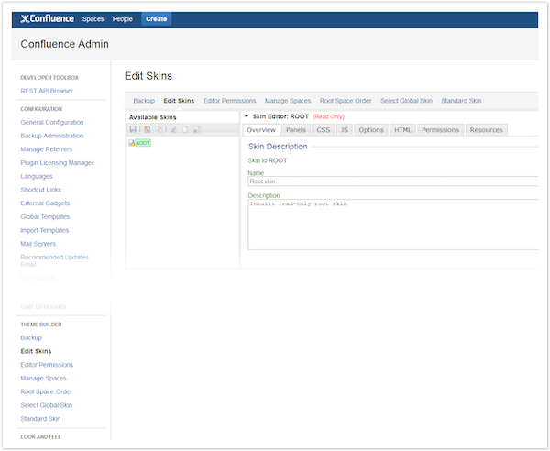Open Editor Permissions in the sidebar
The width and height of the screenshot is (550, 451).
(x=47, y=365)
